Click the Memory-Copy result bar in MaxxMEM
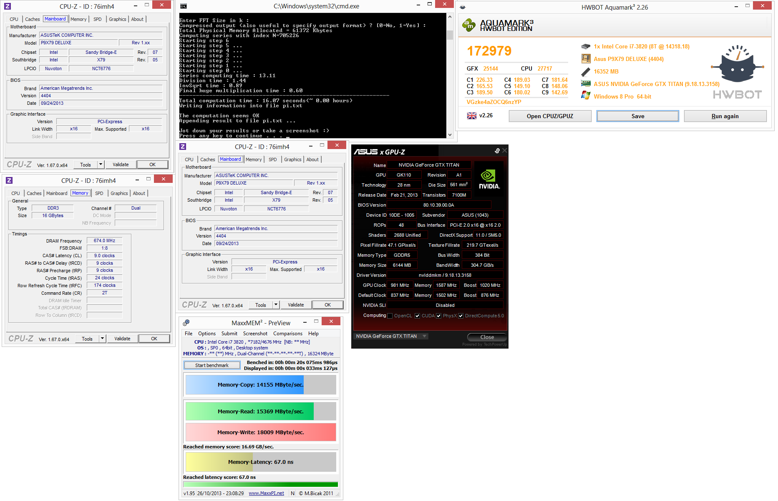The image size is (778, 501). click(261, 385)
